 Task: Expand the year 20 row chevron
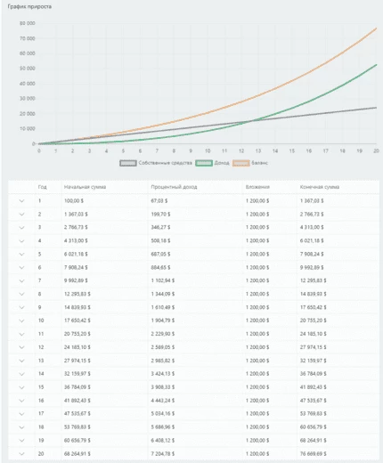click(21, 453)
